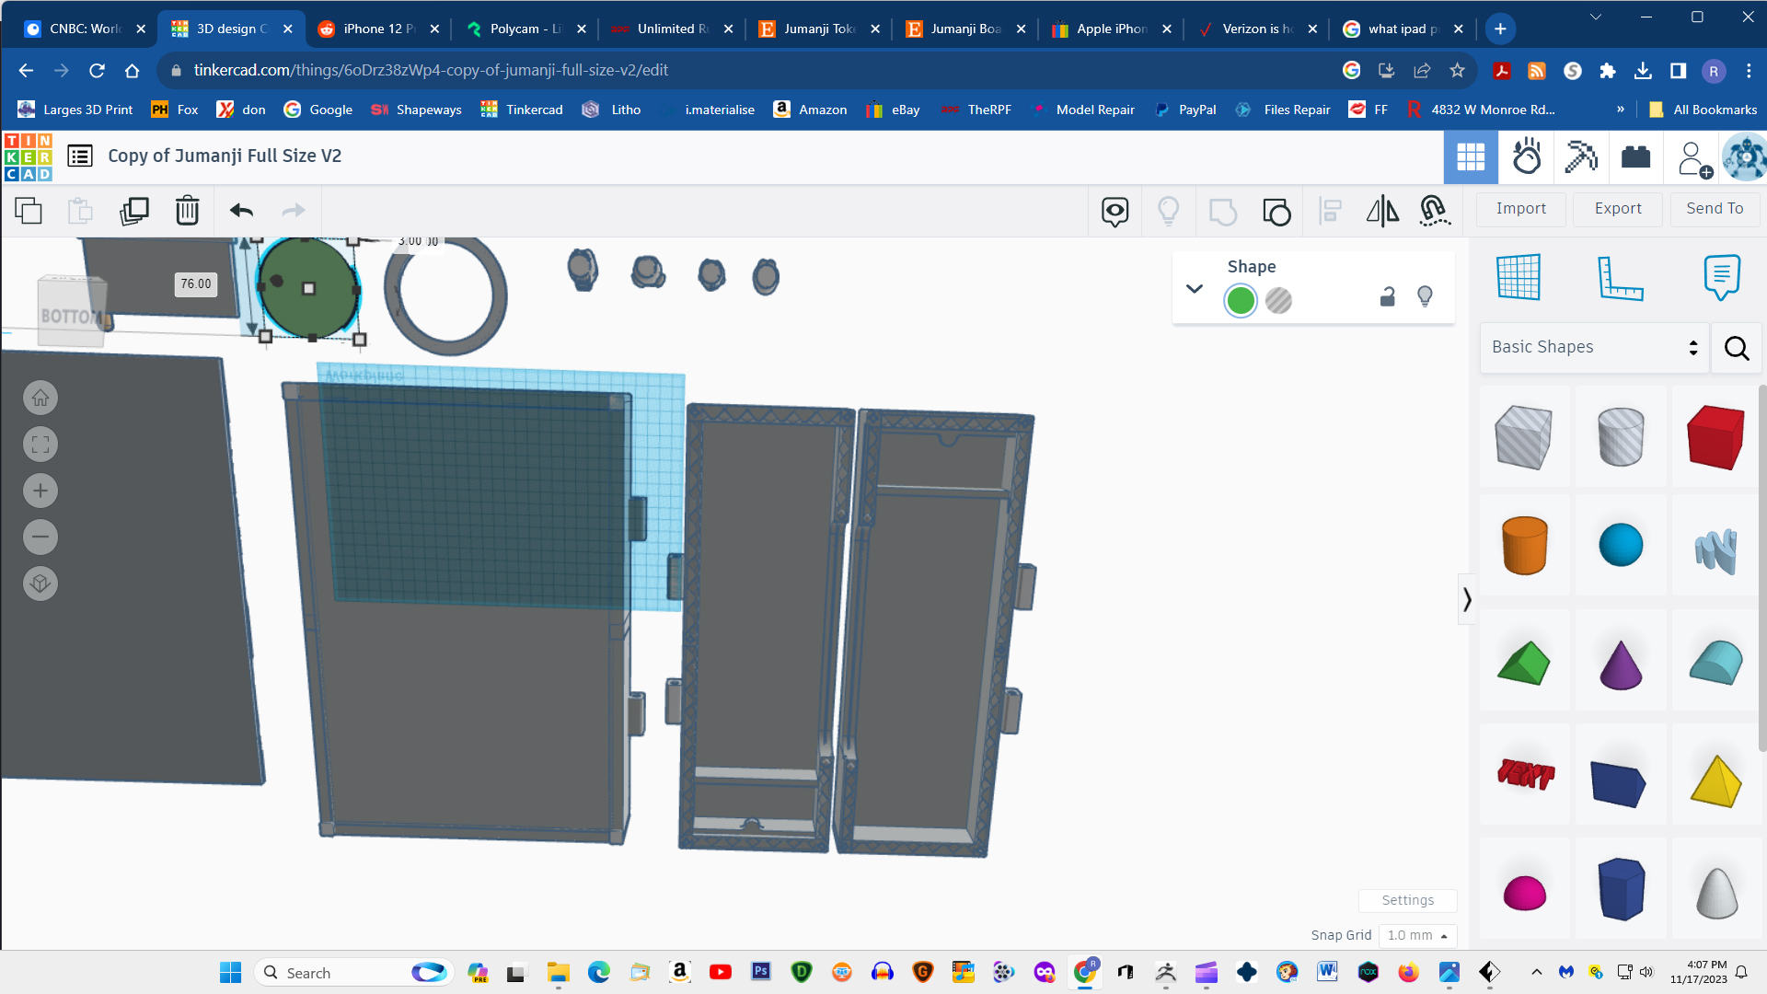1767x994 pixels.
Task: Click the Group shapes icon
Action: pyautogui.click(x=1222, y=212)
